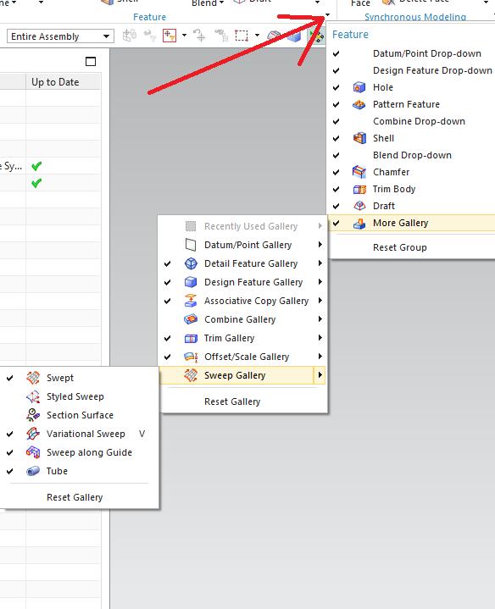This screenshot has width=495, height=609.
Task: Uncheck Blend Drop-down
Action: point(336,155)
